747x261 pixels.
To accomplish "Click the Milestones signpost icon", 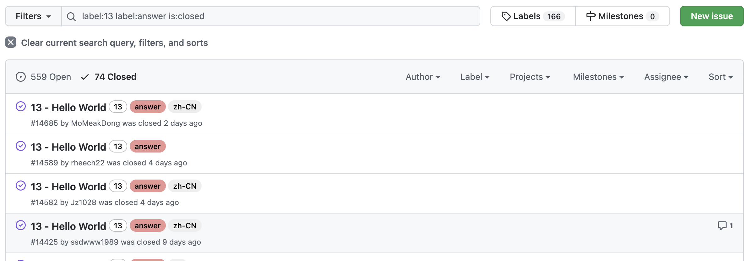I will point(591,16).
